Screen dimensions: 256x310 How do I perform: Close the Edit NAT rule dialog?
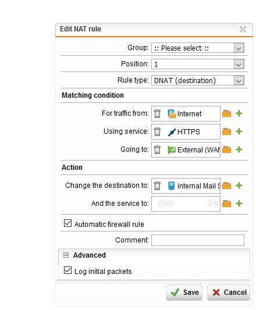(x=243, y=29)
